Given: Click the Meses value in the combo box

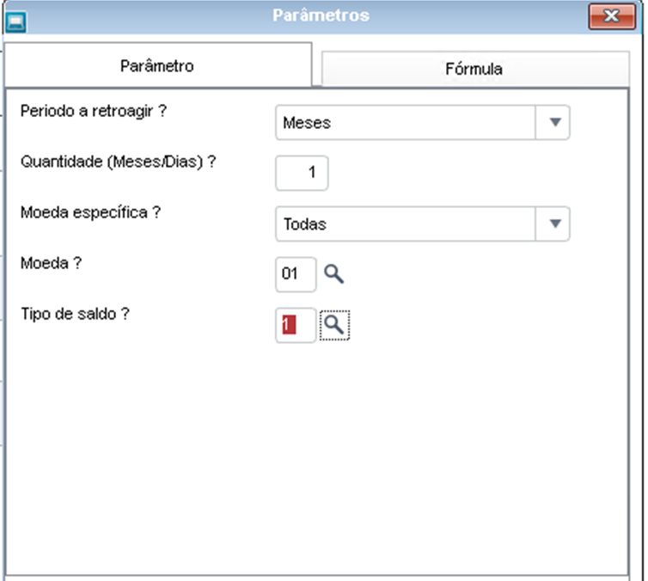Looking at the screenshot, I should coord(307,123).
